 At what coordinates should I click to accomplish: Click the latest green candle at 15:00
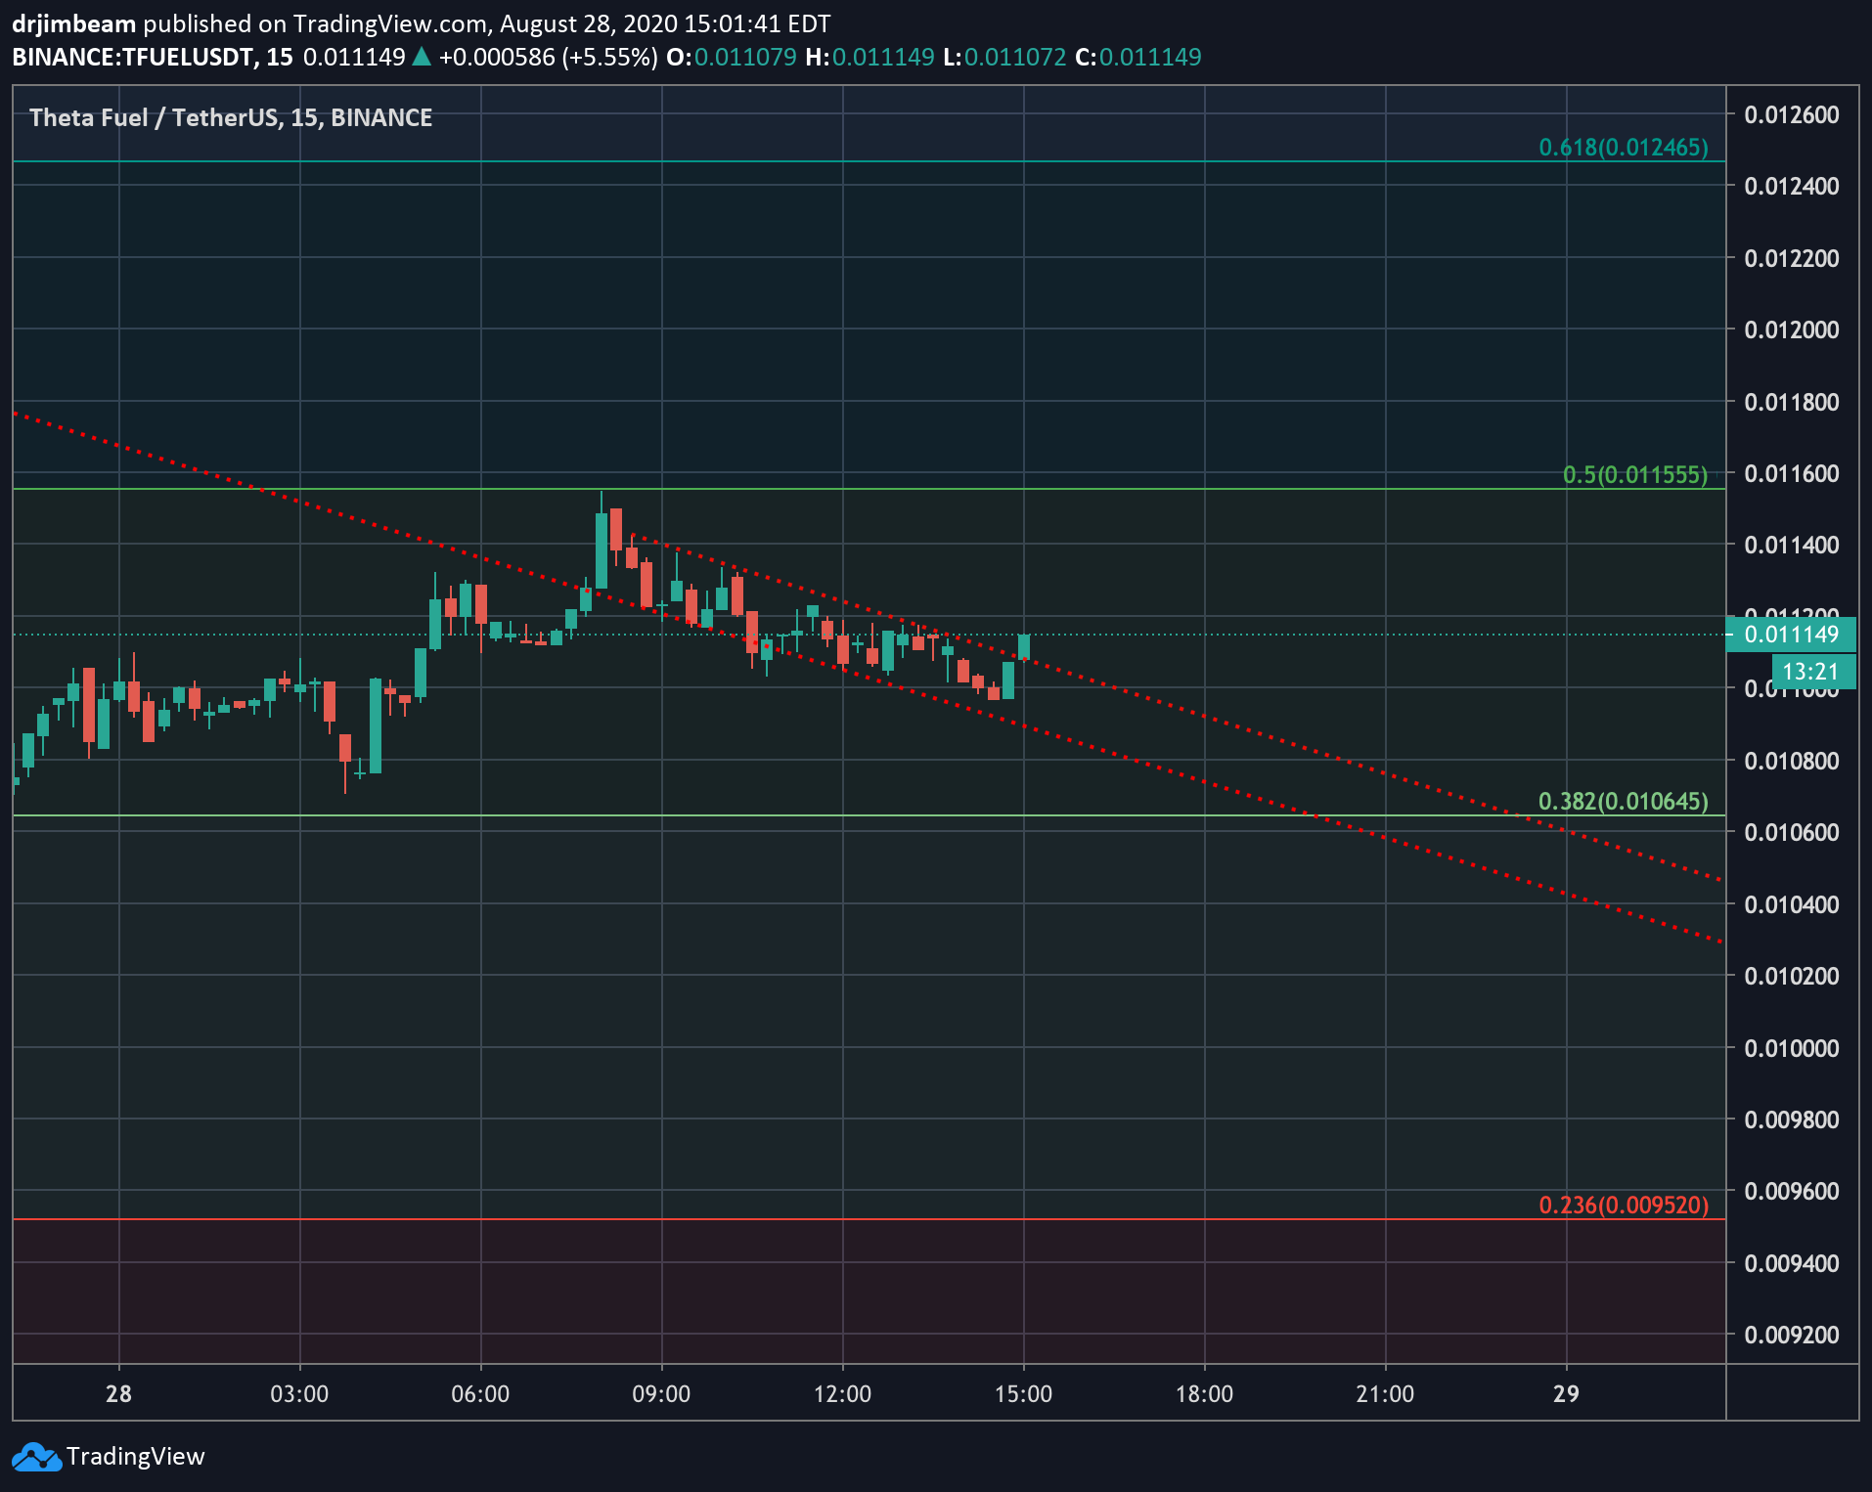tap(1024, 646)
